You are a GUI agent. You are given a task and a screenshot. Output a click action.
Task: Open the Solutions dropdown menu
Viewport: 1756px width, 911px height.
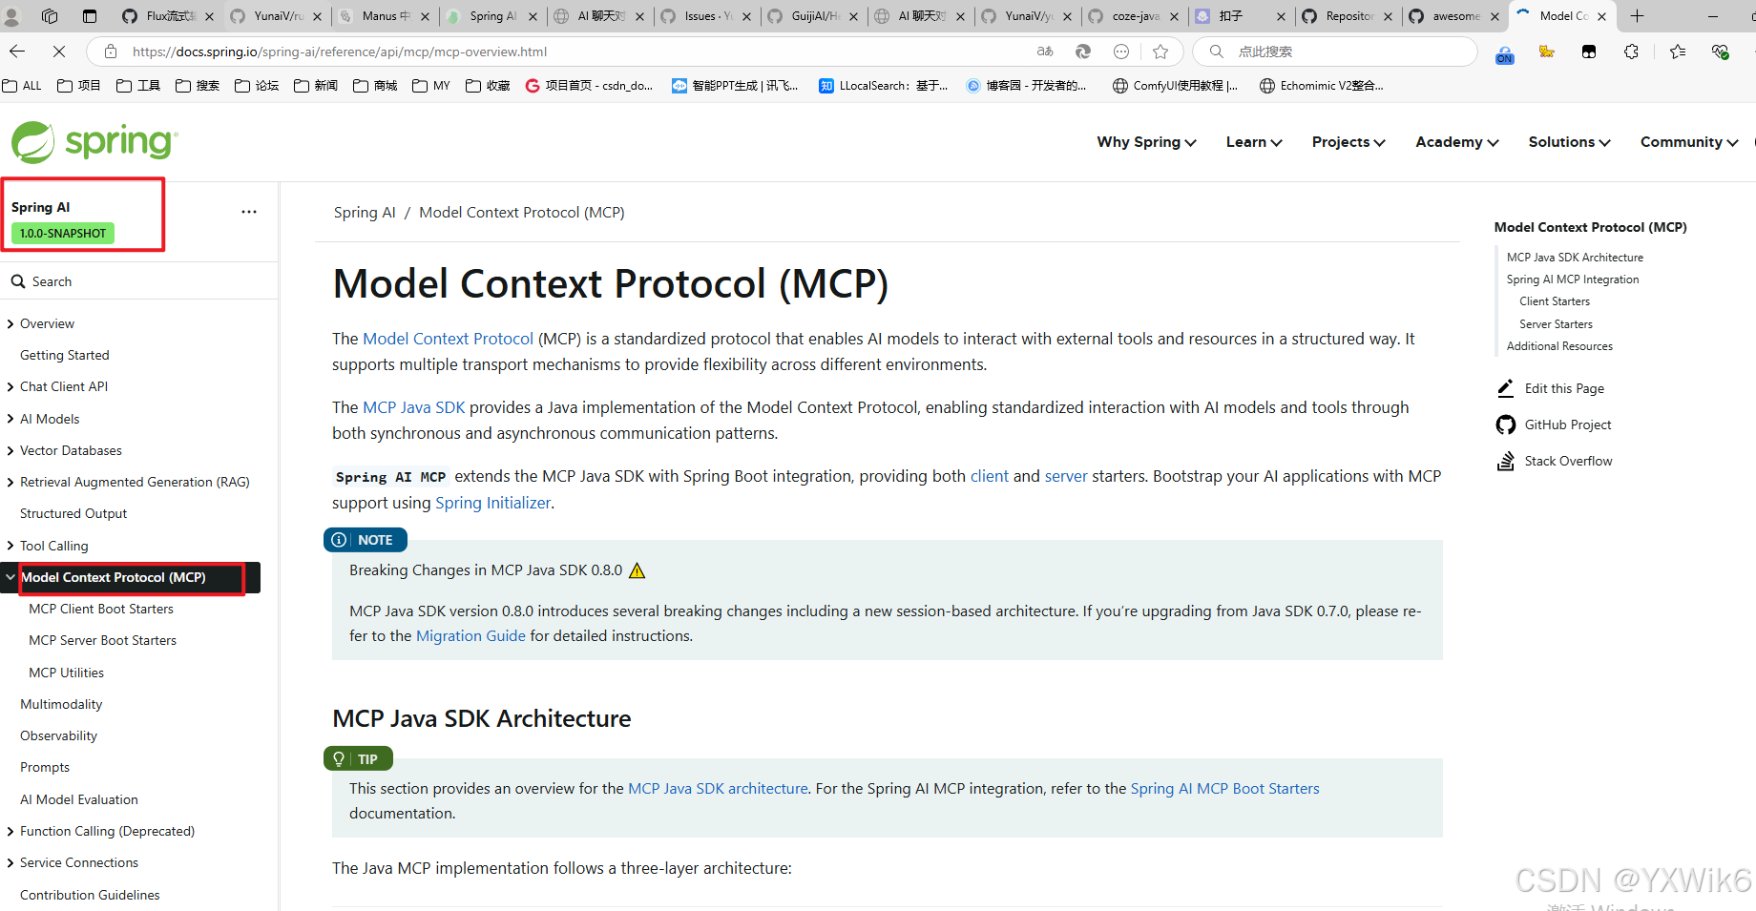[1570, 142]
